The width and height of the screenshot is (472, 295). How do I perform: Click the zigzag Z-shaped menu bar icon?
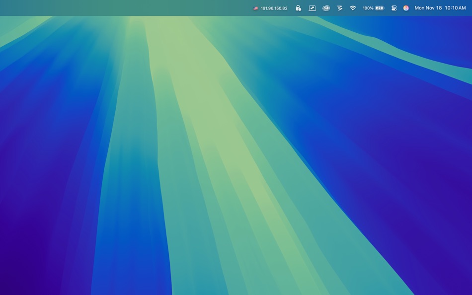coord(340,8)
